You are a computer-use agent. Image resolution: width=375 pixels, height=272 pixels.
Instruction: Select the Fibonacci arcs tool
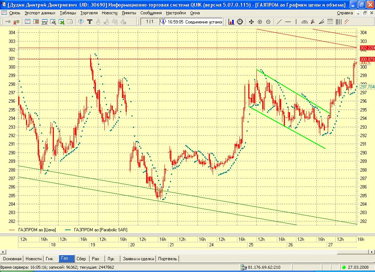tap(304, 22)
